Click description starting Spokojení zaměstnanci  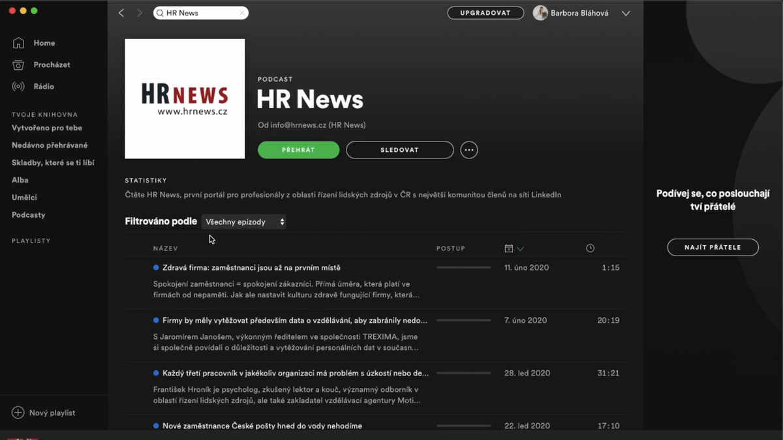pos(286,289)
